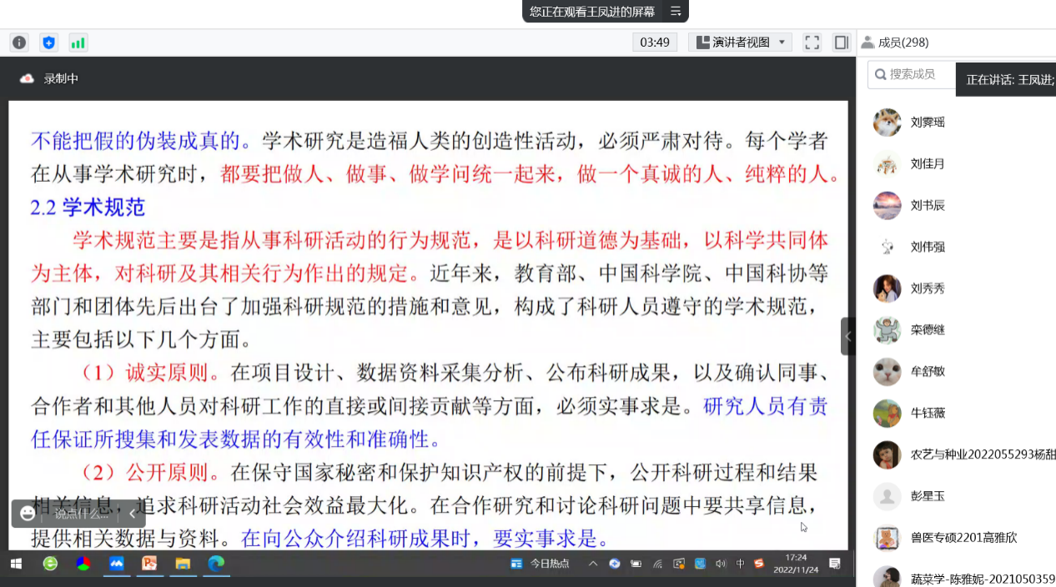Toggle the sidebar panel visibility
The image size is (1056, 587).
click(x=841, y=42)
